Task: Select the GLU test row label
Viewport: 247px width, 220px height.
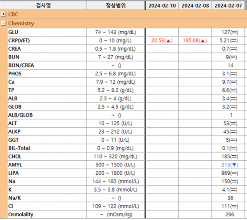Action: tap(13, 32)
